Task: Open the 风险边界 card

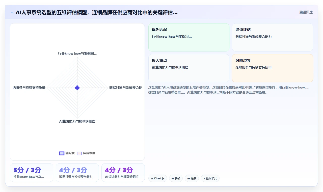Action: click(x=273, y=68)
